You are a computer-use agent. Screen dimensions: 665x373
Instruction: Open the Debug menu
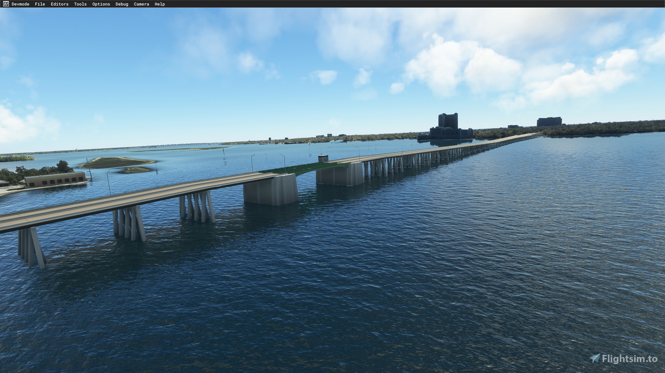122,4
